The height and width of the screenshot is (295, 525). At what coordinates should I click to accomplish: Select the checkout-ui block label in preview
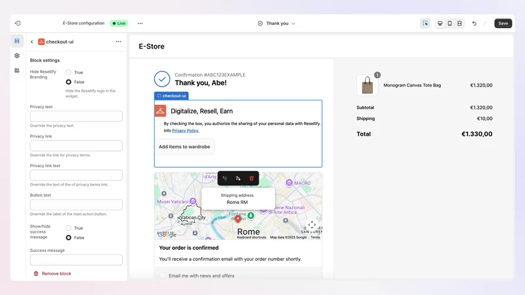pos(171,96)
